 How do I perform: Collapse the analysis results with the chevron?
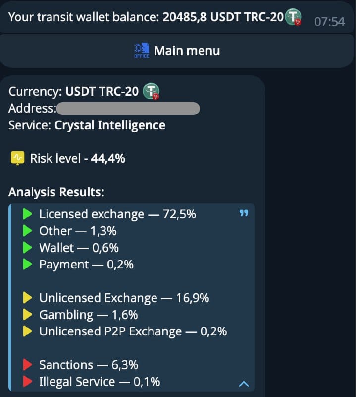click(x=244, y=384)
